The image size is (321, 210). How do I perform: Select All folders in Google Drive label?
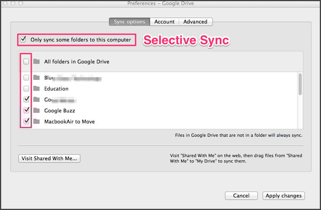tap(77, 62)
